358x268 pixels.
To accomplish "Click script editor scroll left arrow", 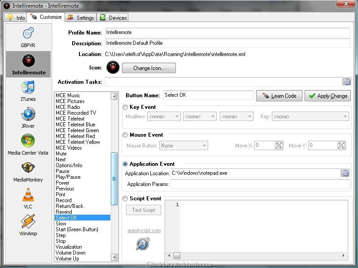I will click(169, 255).
